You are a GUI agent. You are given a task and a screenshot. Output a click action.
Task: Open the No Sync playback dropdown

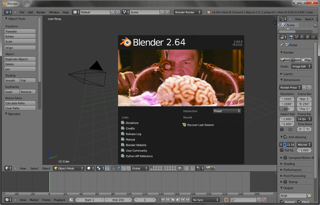[x=205, y=200]
